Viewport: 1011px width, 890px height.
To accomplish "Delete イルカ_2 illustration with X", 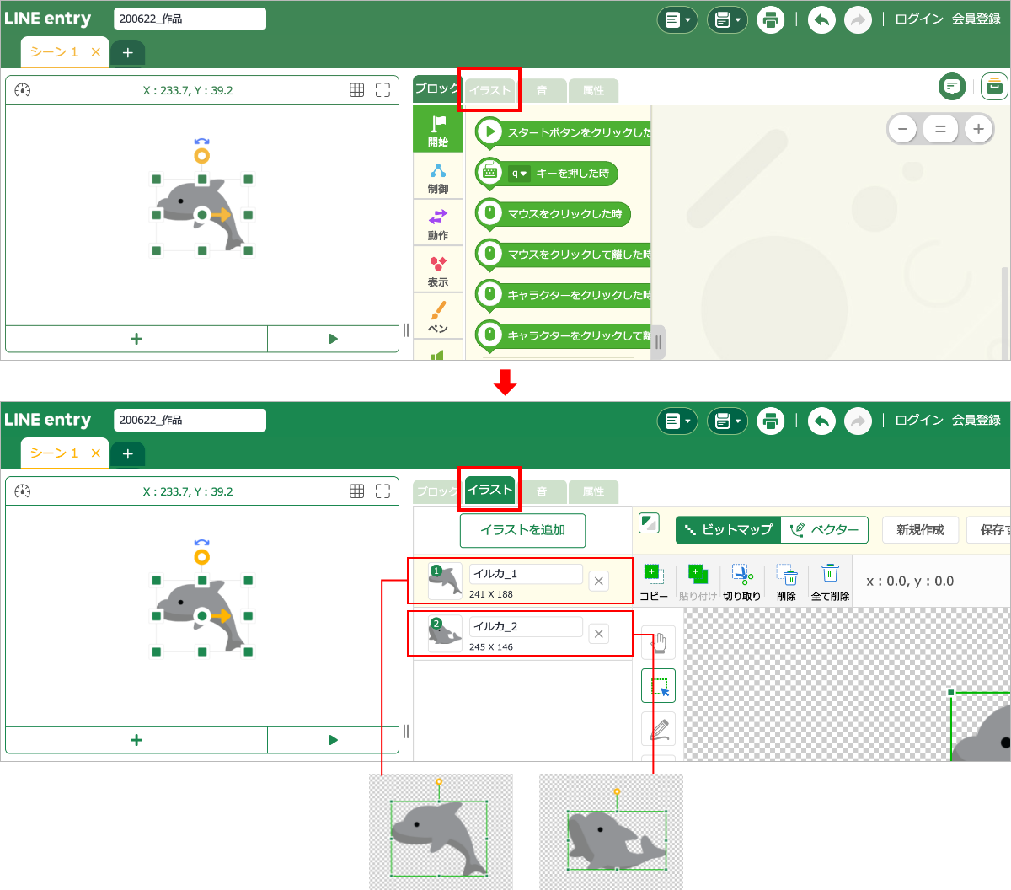I will coord(599,634).
